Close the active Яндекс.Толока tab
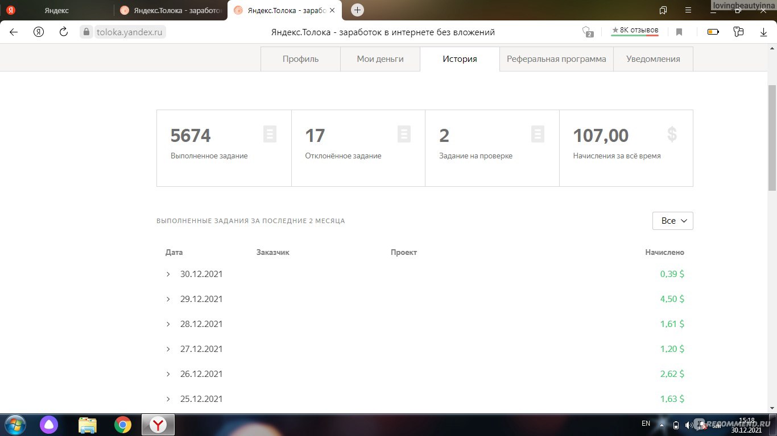Viewport: 777px width, 436px height. (x=332, y=10)
